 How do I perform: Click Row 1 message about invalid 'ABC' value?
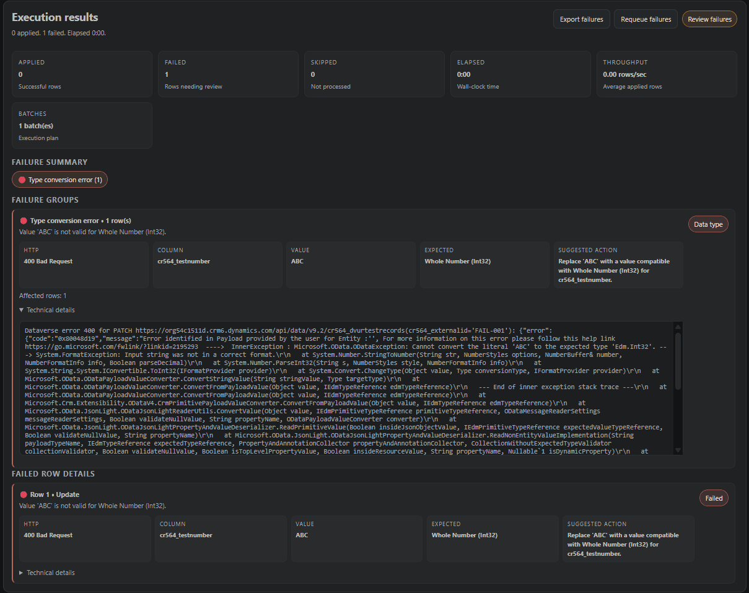tap(92, 506)
